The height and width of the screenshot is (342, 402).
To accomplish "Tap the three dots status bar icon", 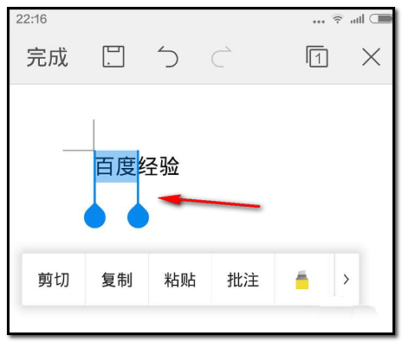I will pyautogui.click(x=319, y=22).
